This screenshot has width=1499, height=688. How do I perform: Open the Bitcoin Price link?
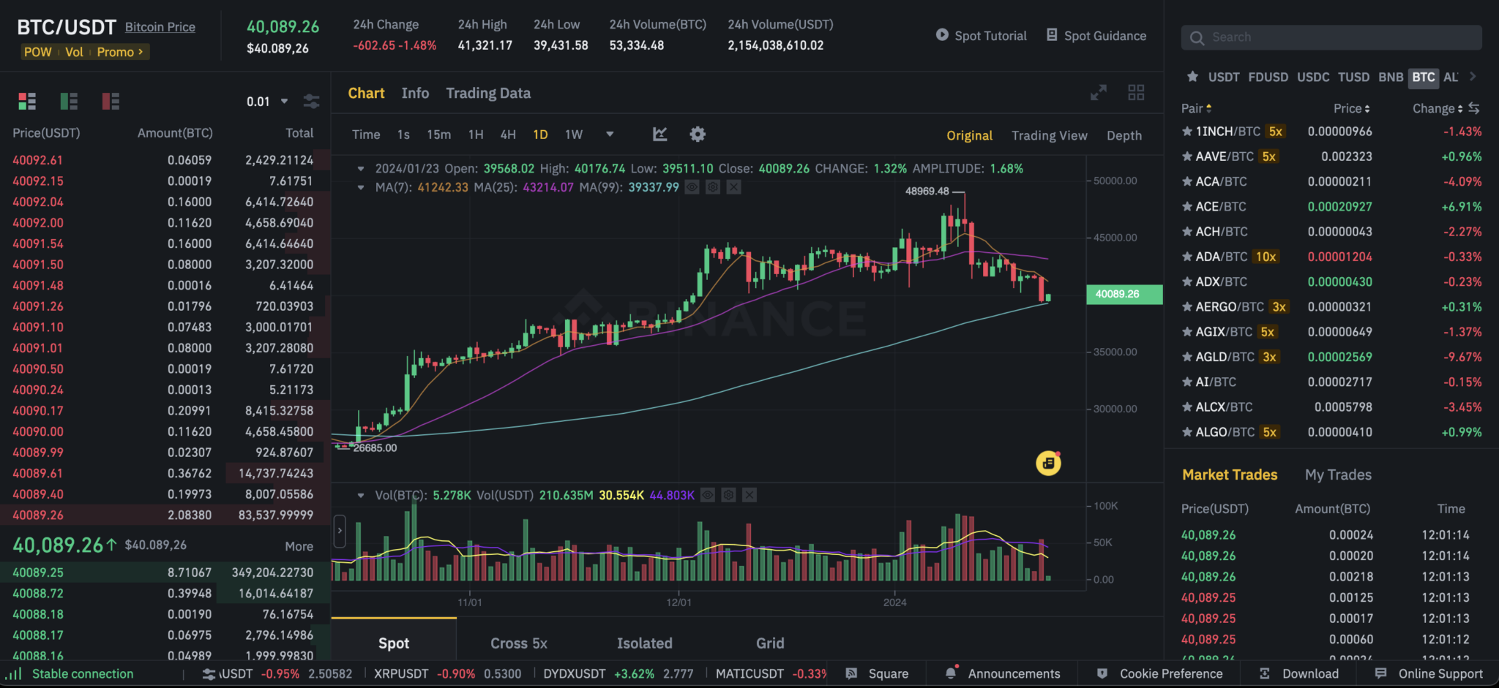(x=160, y=27)
